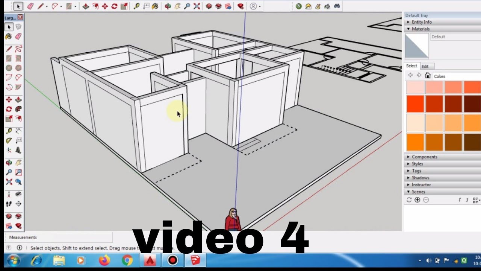481x271 pixels.
Task: Choose the Pie arc tool
Action: pyautogui.click(x=18, y=87)
